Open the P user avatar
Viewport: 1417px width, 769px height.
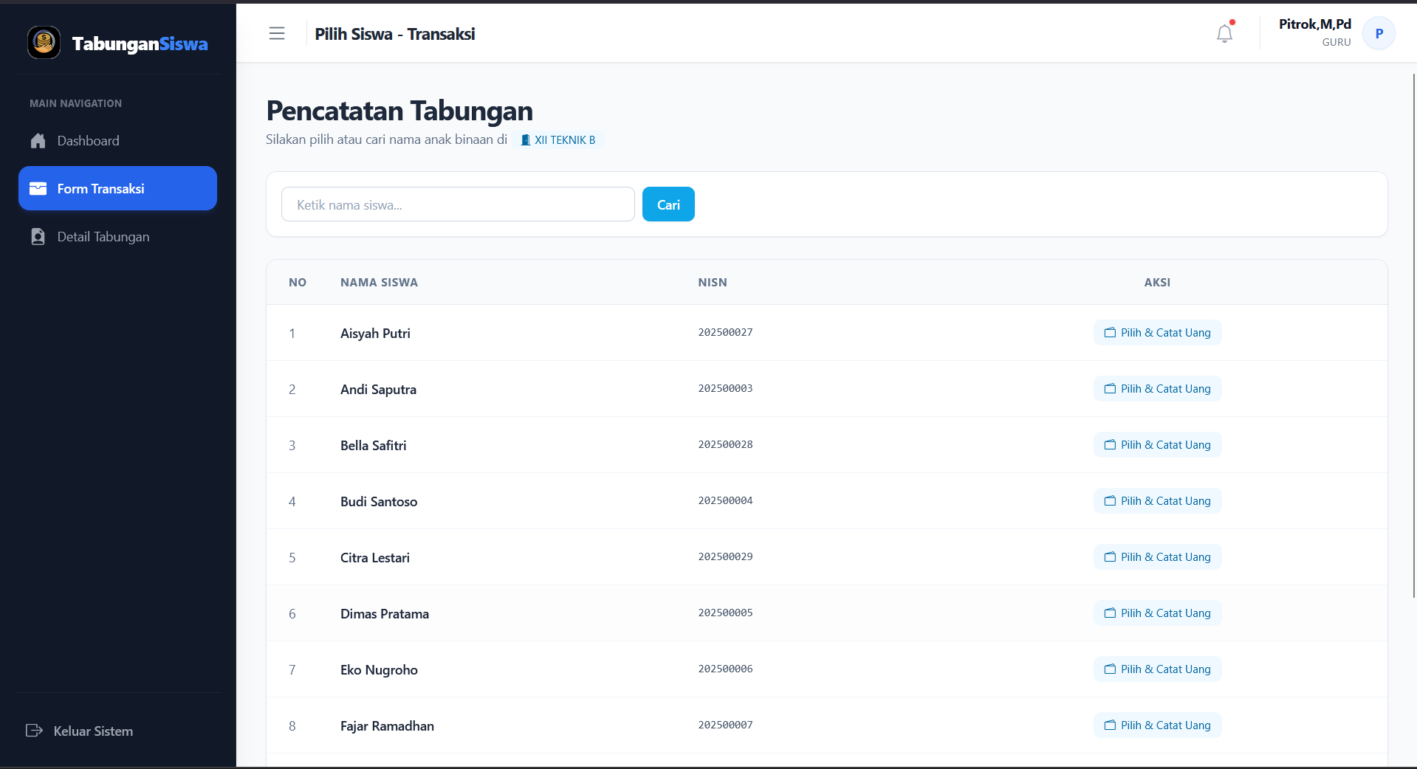click(x=1379, y=33)
